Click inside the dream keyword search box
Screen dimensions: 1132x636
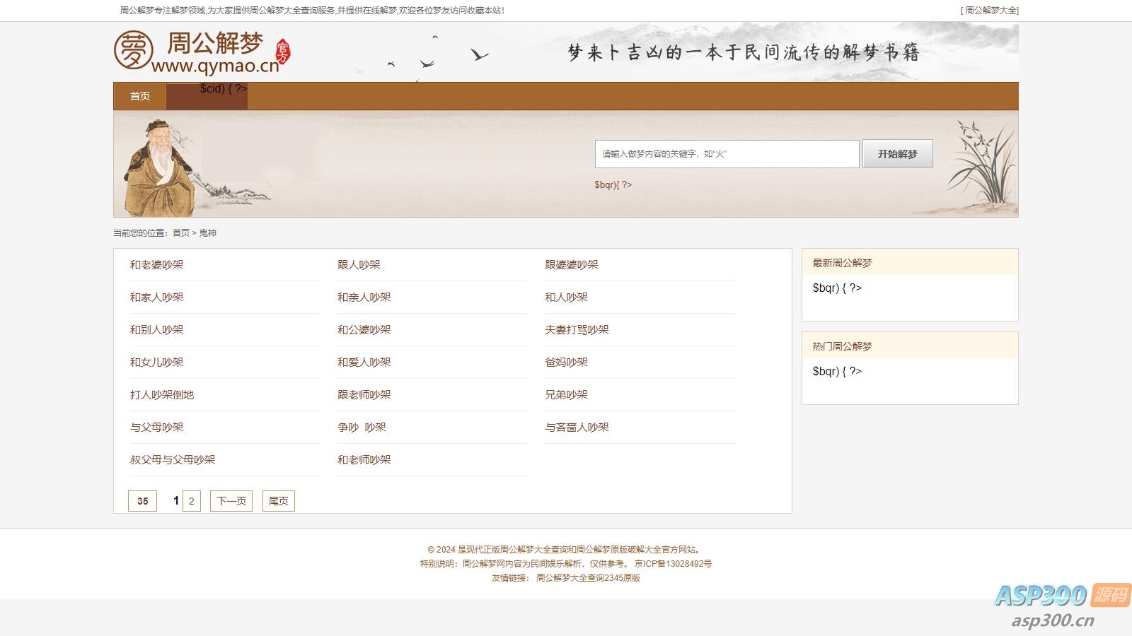click(727, 153)
